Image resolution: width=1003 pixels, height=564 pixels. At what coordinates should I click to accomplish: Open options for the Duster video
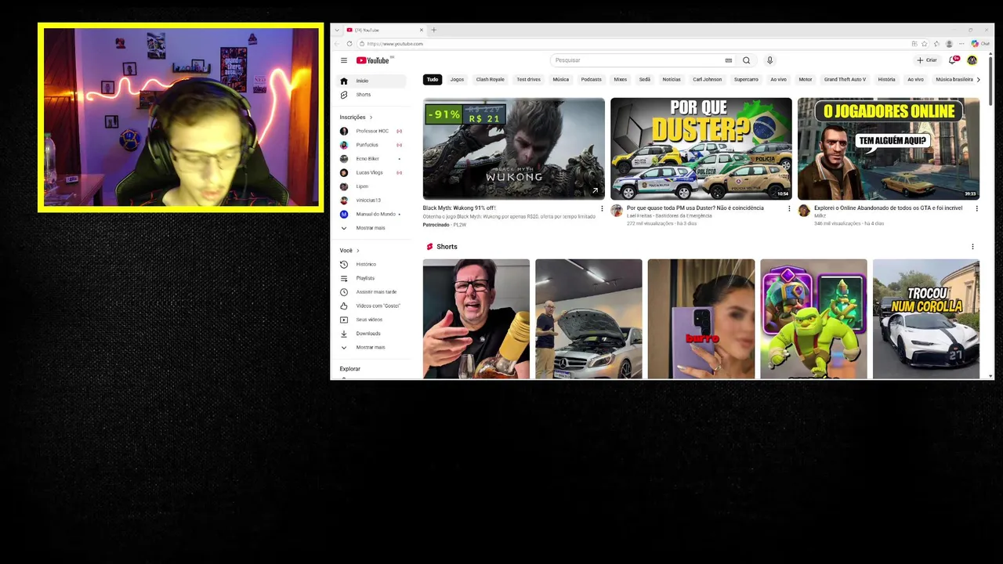789,208
